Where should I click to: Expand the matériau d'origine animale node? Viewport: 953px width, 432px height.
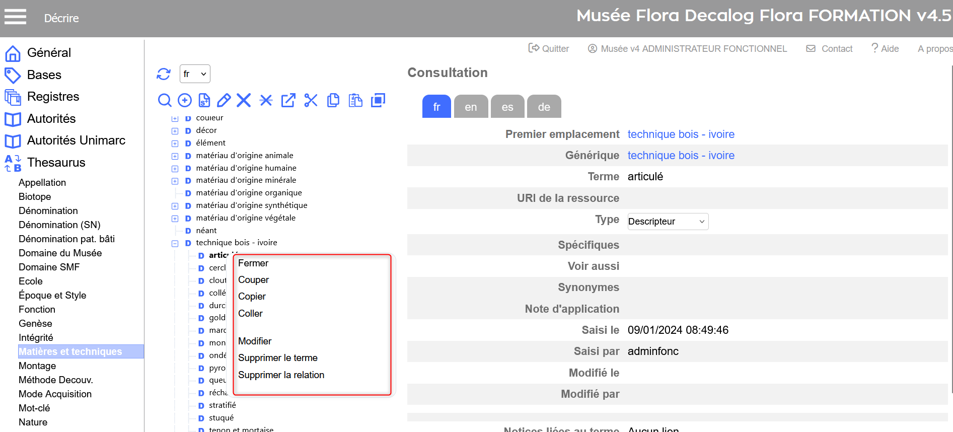pos(175,156)
